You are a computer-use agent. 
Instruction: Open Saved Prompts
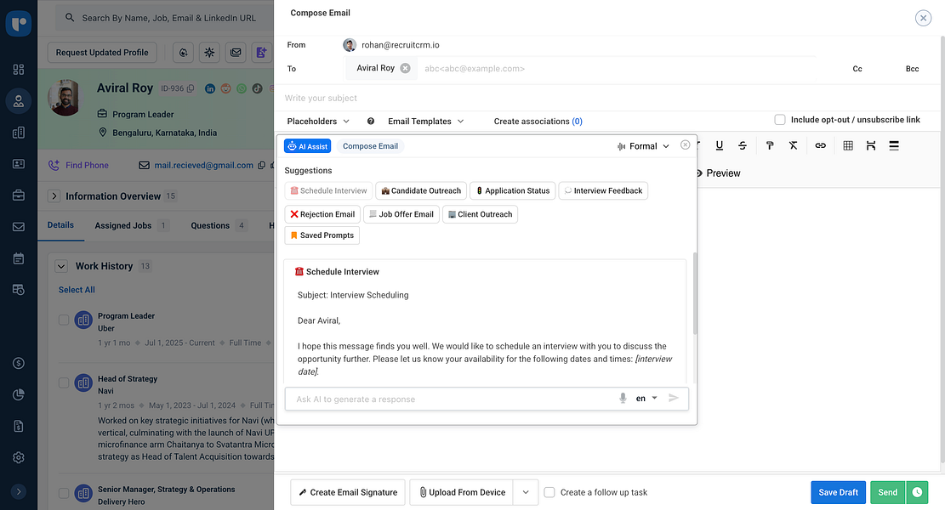(322, 235)
